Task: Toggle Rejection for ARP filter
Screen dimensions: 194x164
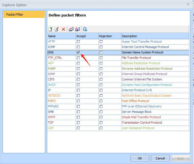Action: click(x=101, y=63)
